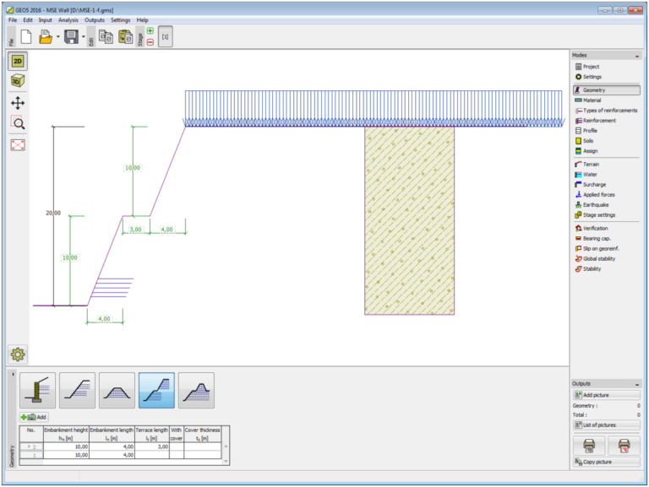Create a new file from the toolbar
Viewport: 649px width, 487px height.
(25, 37)
